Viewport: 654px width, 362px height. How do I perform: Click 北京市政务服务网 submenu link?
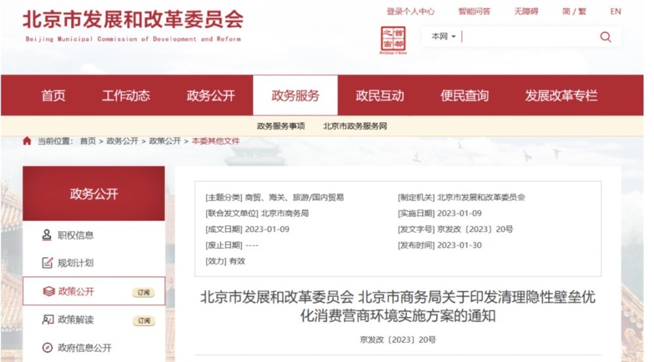click(355, 126)
